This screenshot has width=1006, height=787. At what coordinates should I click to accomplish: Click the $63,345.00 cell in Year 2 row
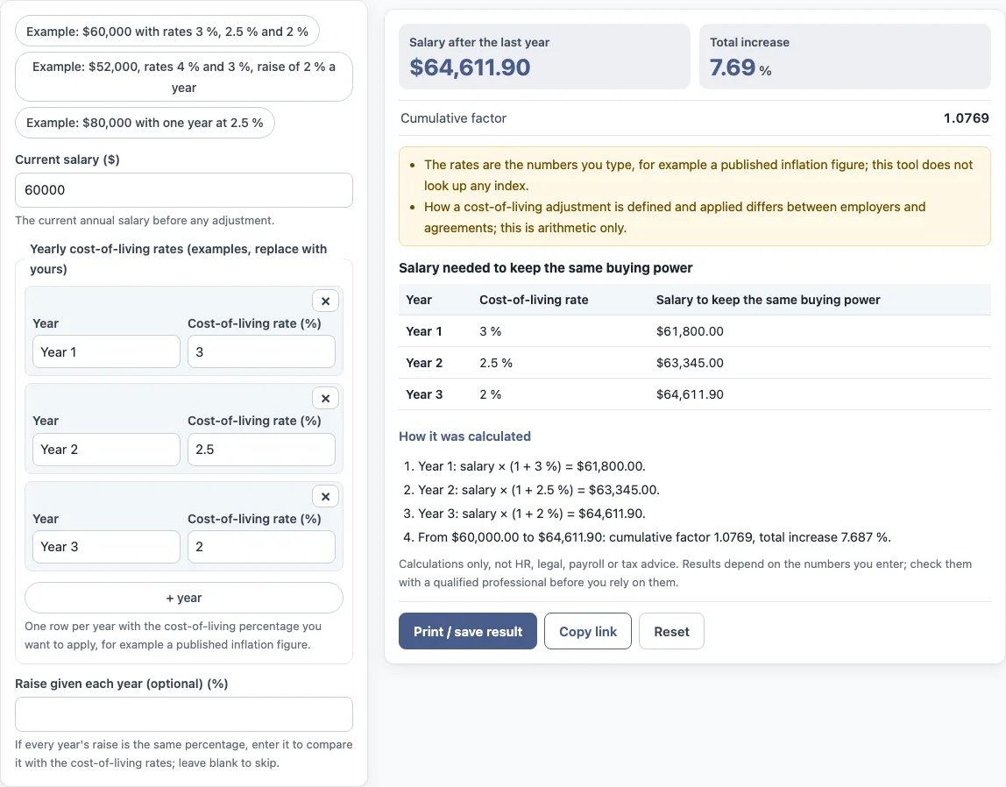click(690, 363)
